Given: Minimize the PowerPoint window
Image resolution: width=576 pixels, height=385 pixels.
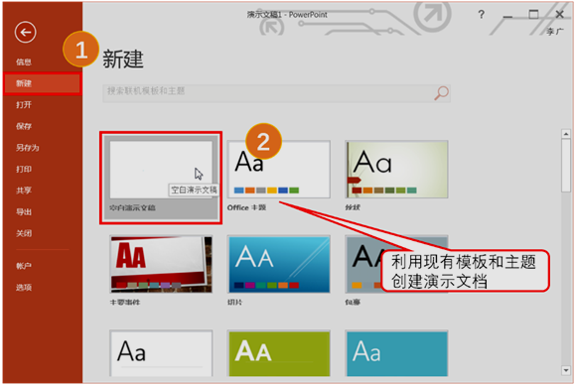Looking at the screenshot, I should [507, 16].
